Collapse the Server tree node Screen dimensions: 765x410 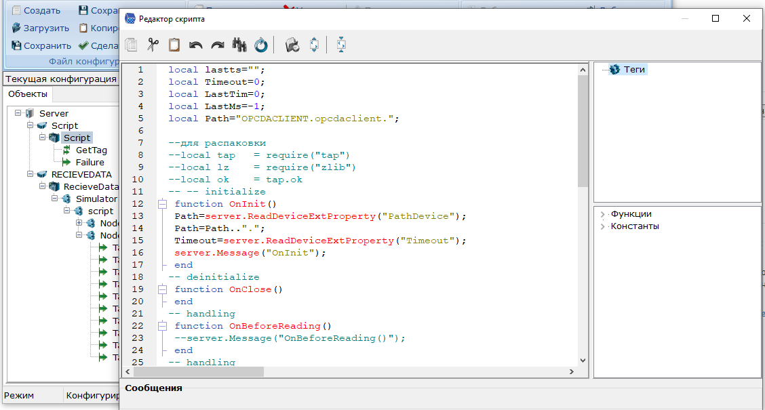[18, 113]
